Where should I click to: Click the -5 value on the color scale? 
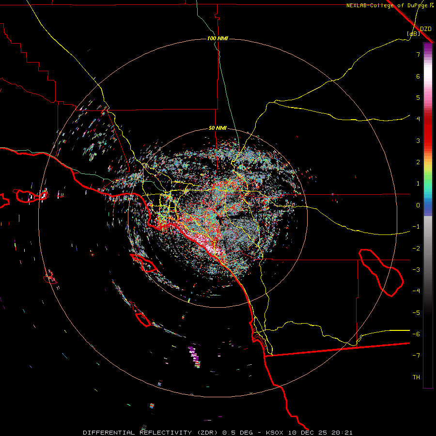pyautogui.click(x=416, y=313)
